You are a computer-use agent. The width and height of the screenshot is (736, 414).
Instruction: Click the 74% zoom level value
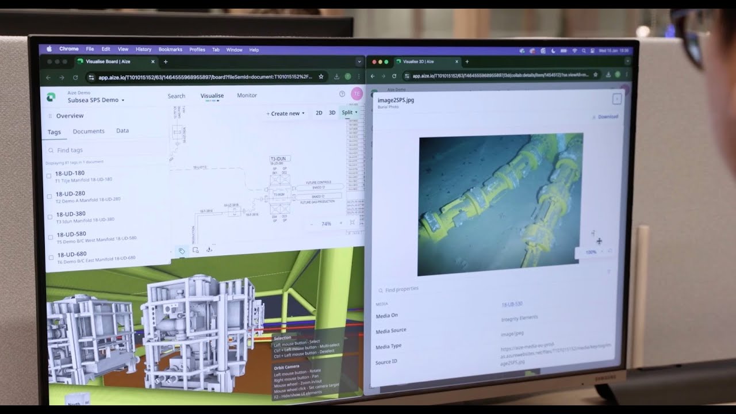[x=327, y=224]
